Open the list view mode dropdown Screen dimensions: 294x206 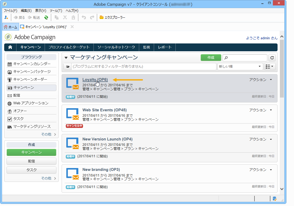point(270,67)
